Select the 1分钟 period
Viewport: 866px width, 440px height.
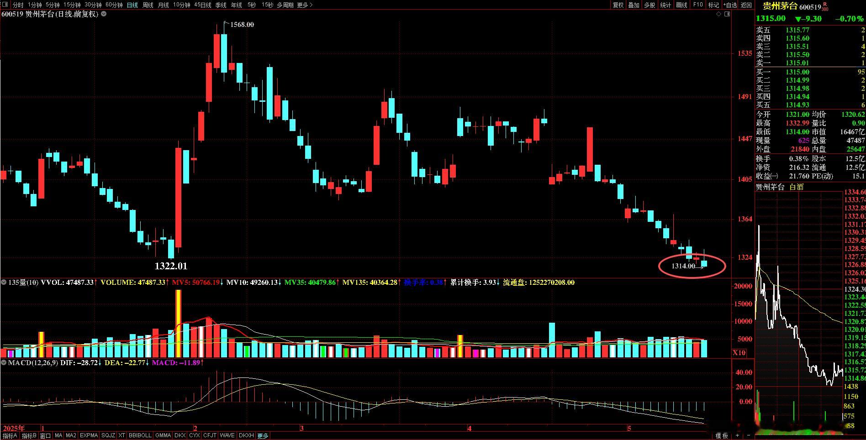[35, 5]
